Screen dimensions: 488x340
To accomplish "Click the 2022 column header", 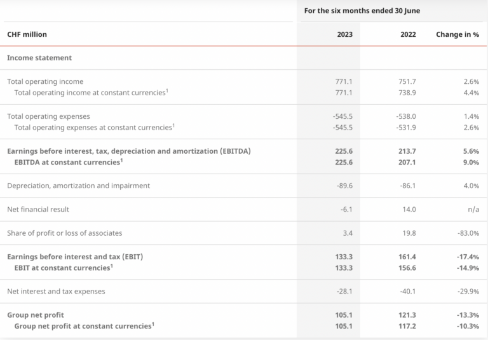I will click(x=408, y=34).
